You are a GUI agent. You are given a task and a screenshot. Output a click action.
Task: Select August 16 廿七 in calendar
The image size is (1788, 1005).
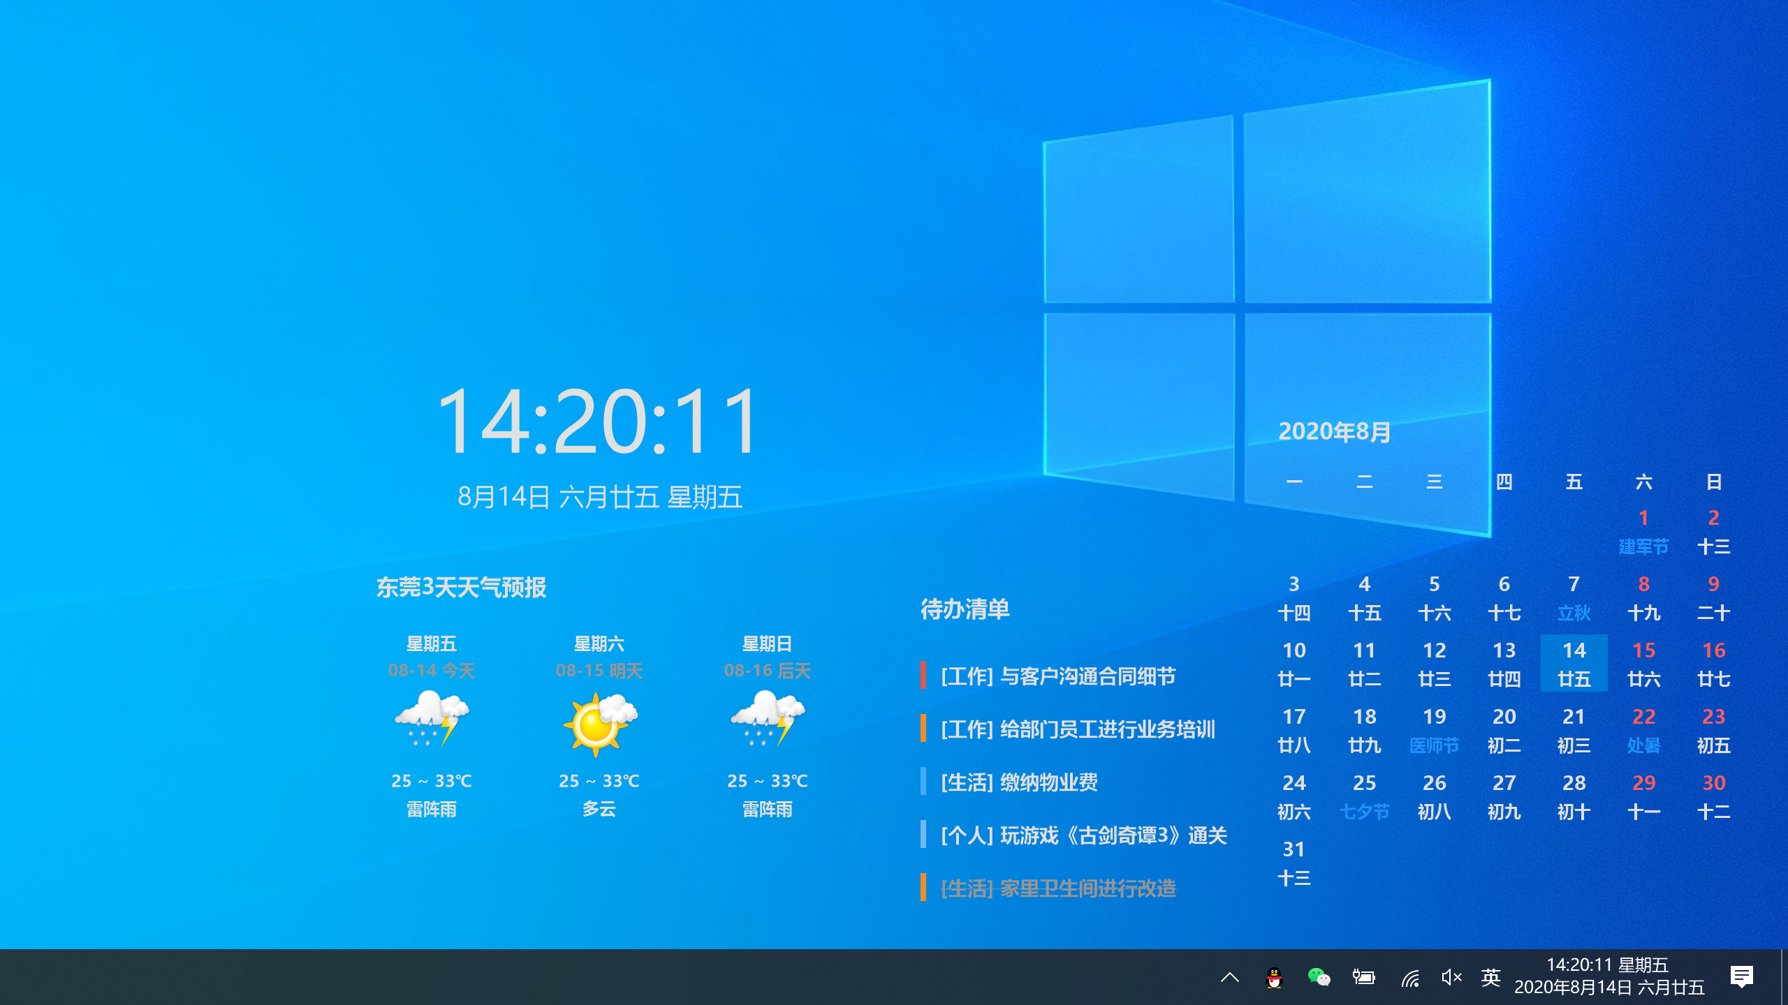point(1713,664)
